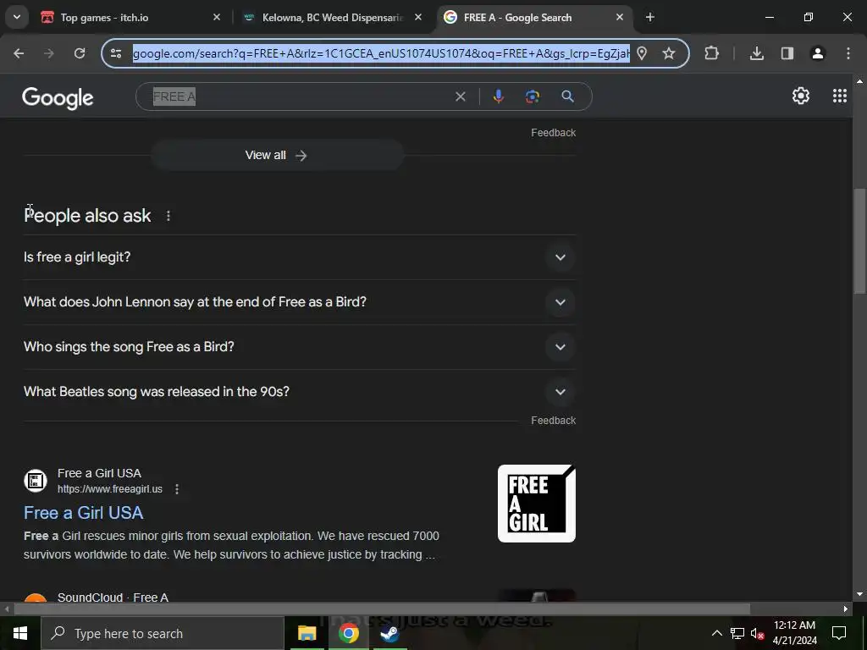Click the browser forward arrow

pos(49,53)
